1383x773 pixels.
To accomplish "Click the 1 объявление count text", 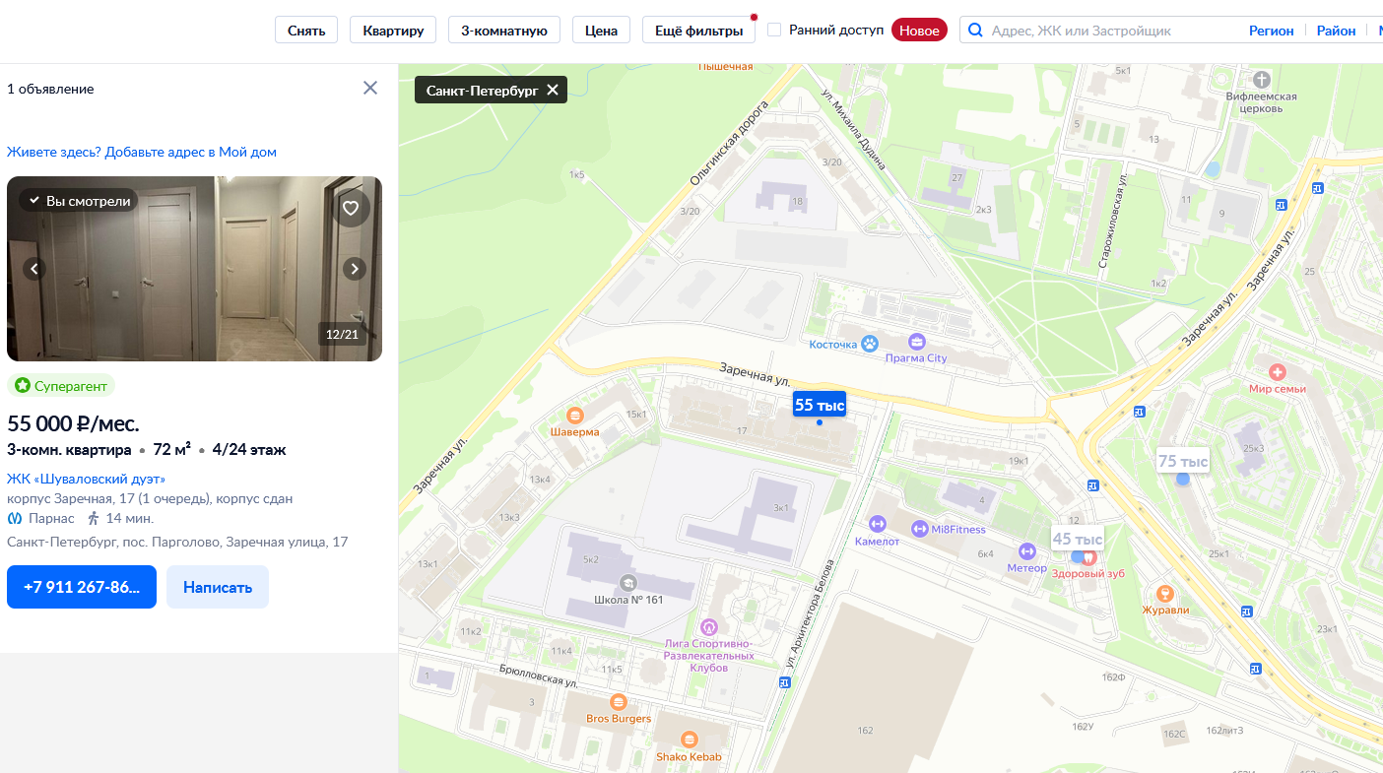I will [50, 89].
